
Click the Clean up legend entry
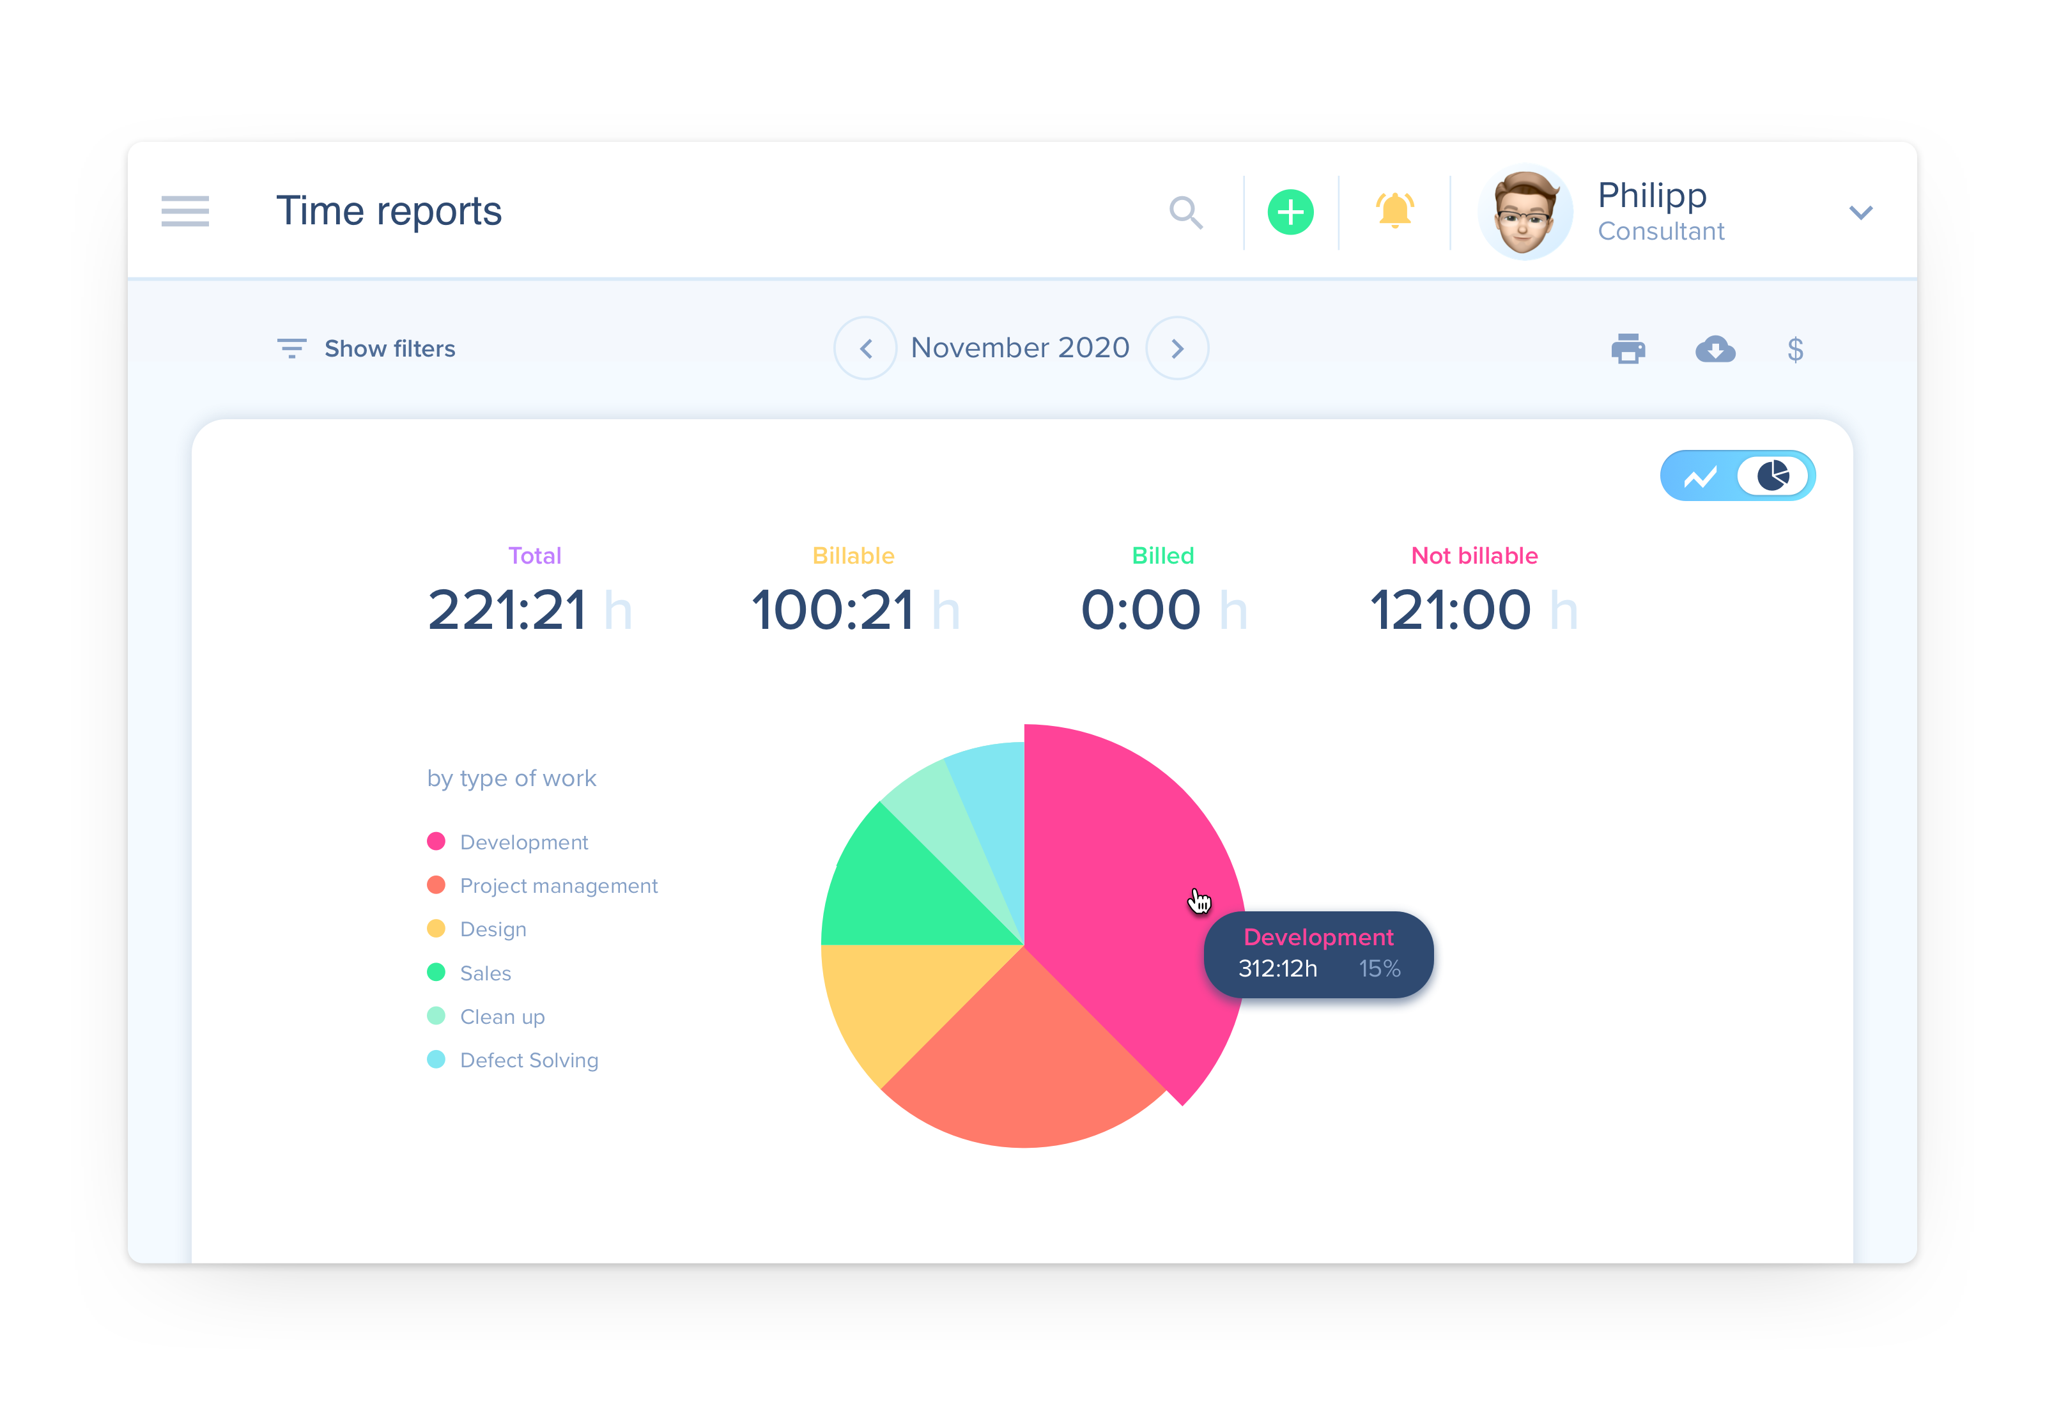pos(485,1017)
